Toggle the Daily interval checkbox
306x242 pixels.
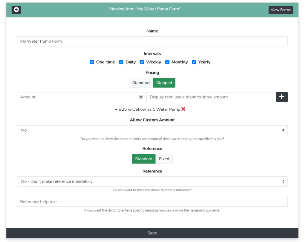point(121,62)
